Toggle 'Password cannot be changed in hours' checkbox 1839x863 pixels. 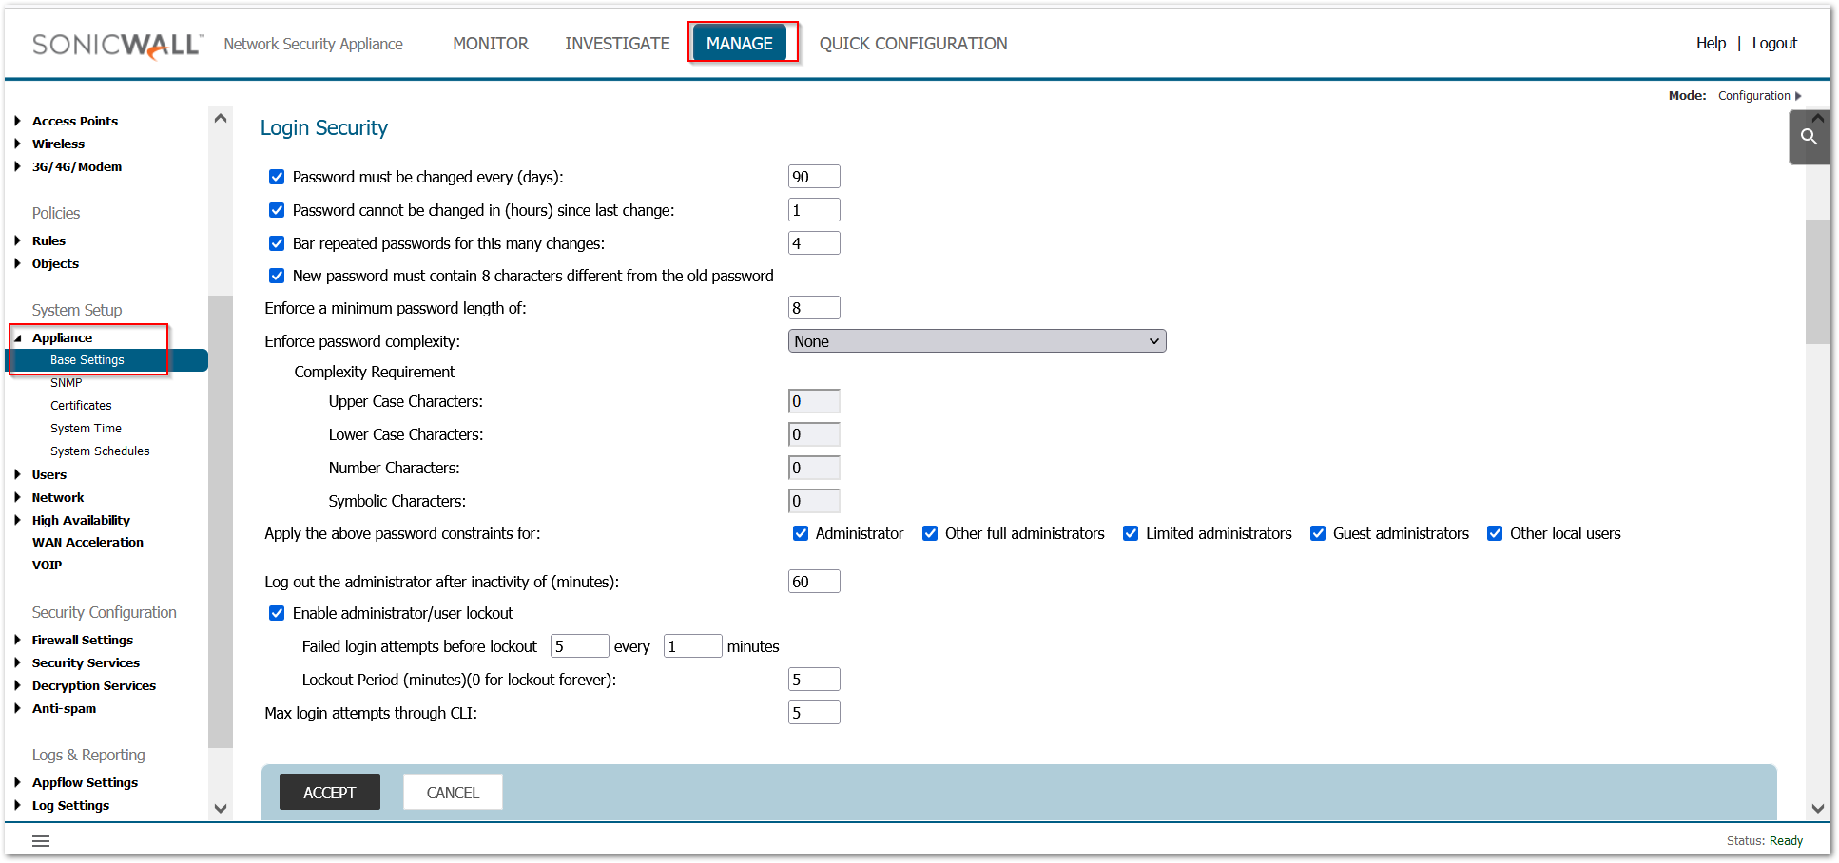click(277, 210)
